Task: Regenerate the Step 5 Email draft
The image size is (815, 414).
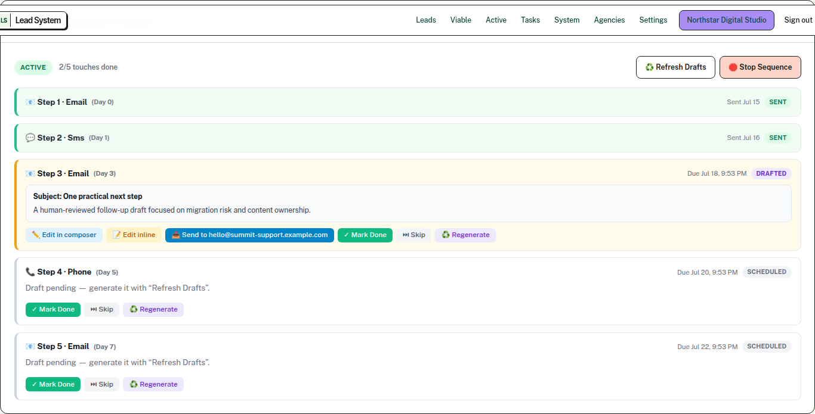Action: click(153, 384)
